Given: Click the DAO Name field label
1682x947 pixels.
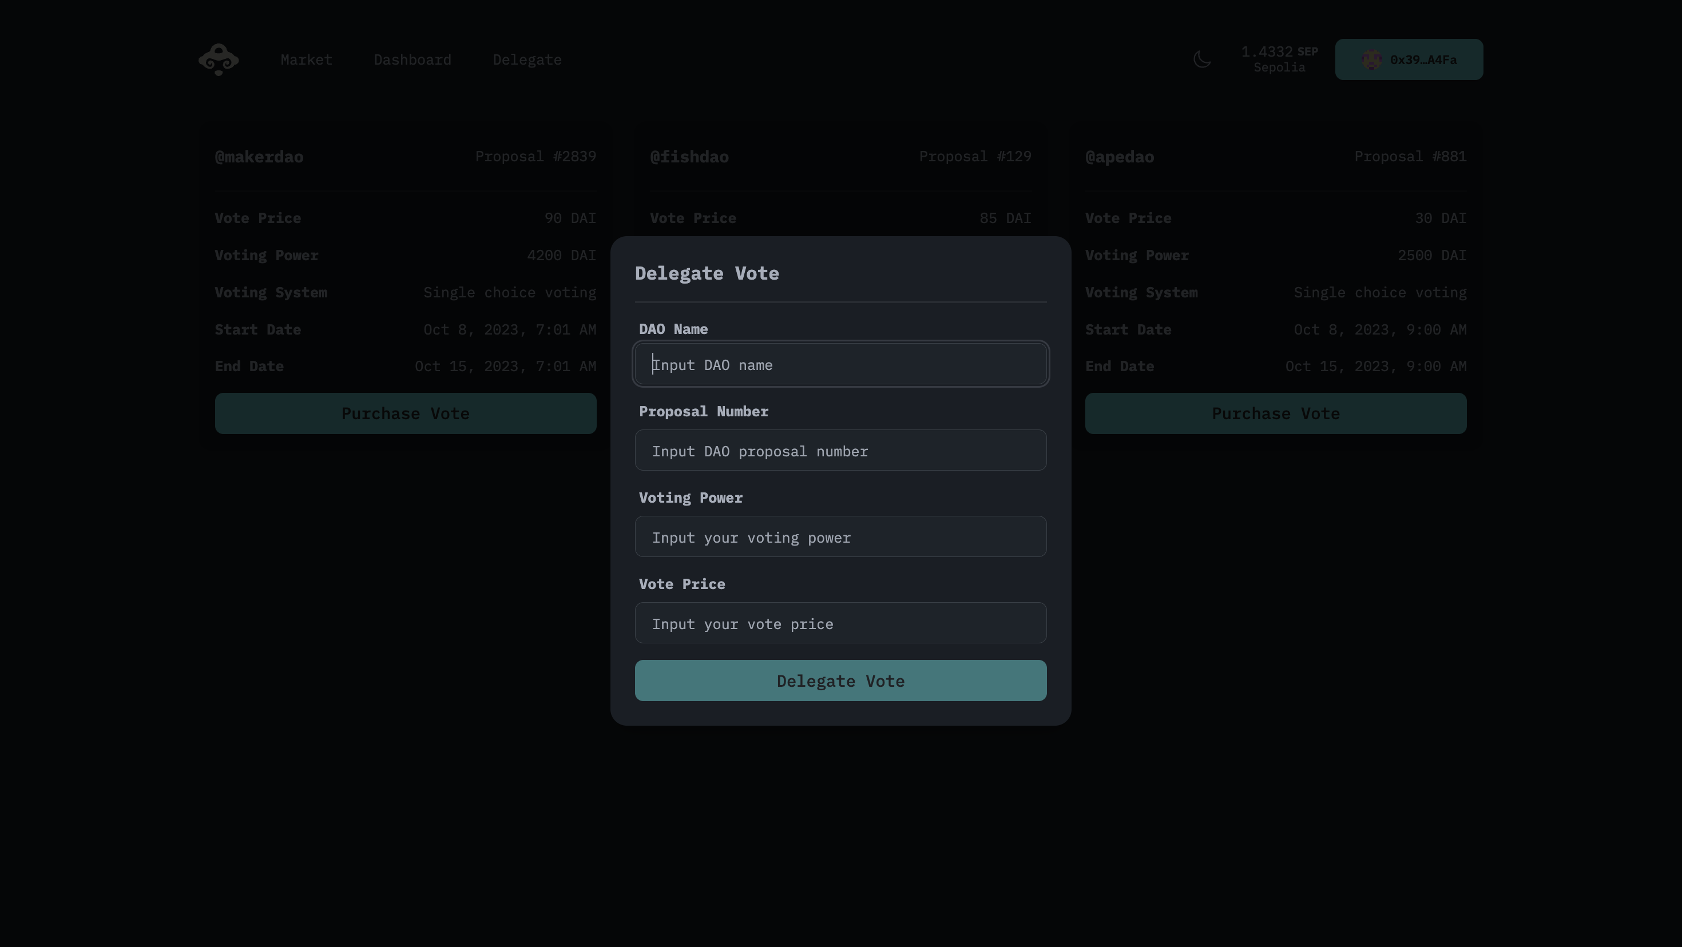Looking at the screenshot, I should point(673,329).
